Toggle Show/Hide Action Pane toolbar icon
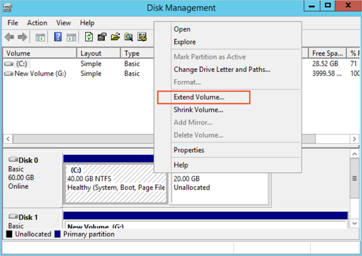362x256 pixels. [71, 37]
